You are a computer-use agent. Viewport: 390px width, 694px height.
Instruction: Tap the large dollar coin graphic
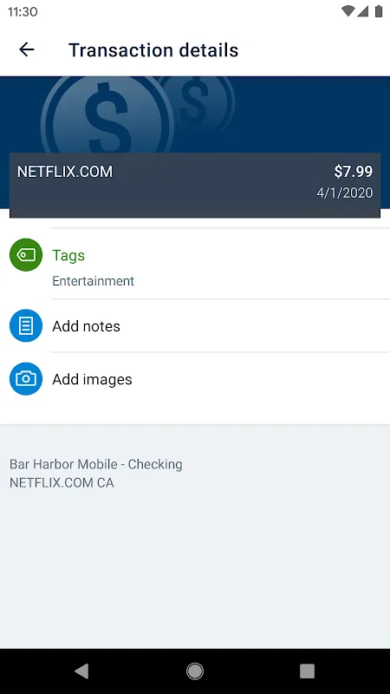click(107, 115)
